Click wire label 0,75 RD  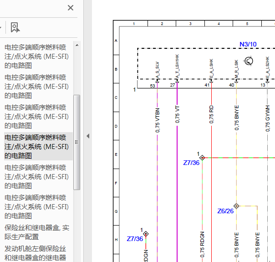211,114
